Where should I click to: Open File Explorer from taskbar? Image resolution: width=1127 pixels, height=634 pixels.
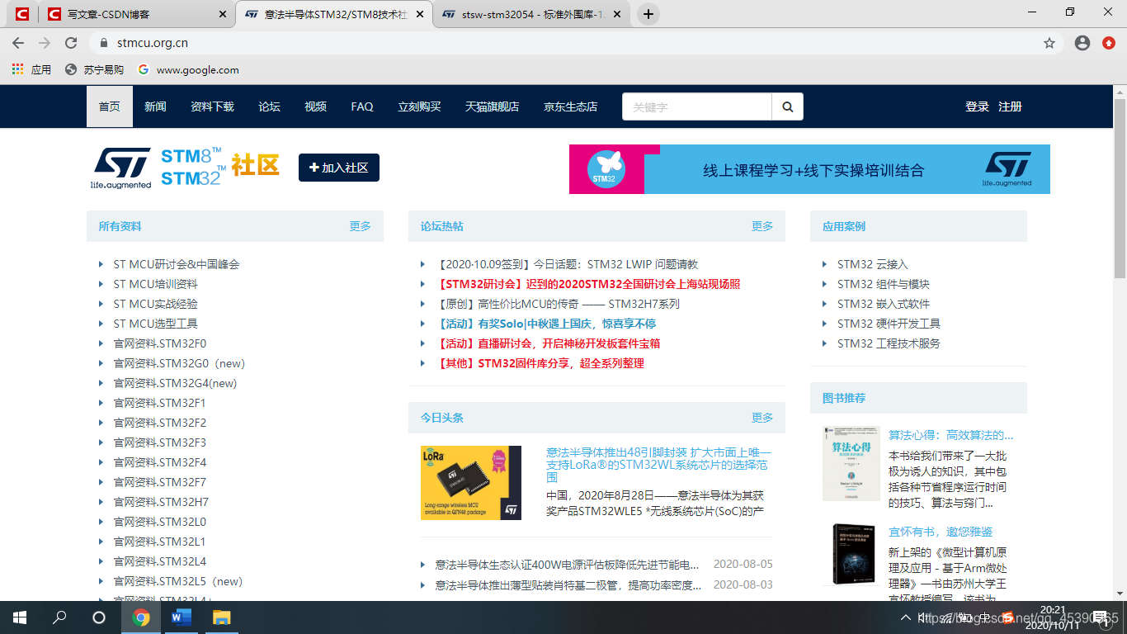point(221,617)
